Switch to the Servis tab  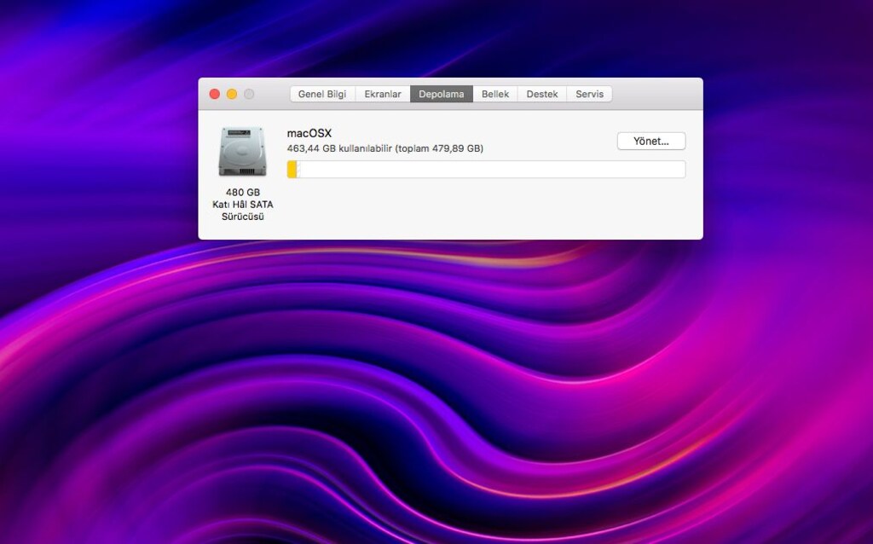coord(590,94)
